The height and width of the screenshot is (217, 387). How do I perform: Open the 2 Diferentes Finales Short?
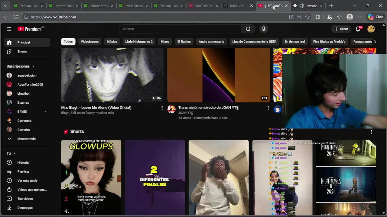(155, 177)
